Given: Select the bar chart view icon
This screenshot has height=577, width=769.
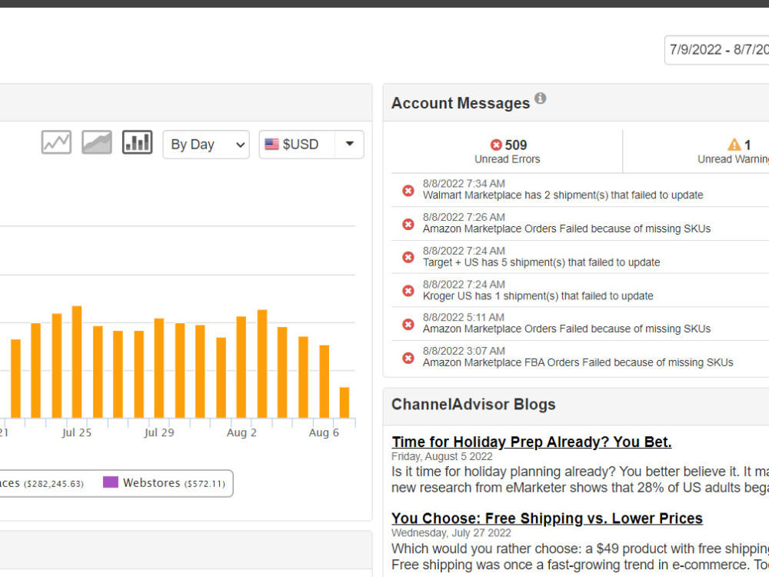Looking at the screenshot, I should (137, 142).
